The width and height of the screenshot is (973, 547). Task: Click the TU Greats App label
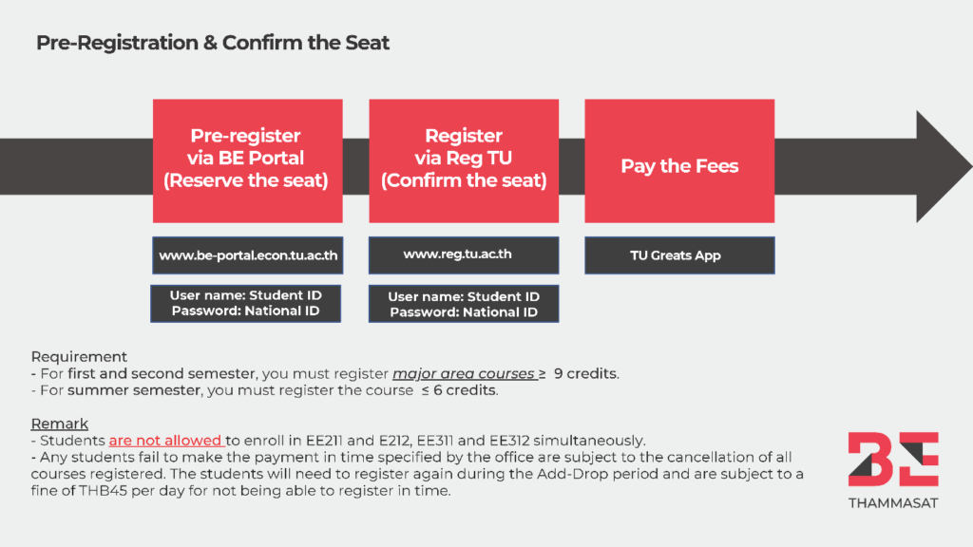pos(679,255)
